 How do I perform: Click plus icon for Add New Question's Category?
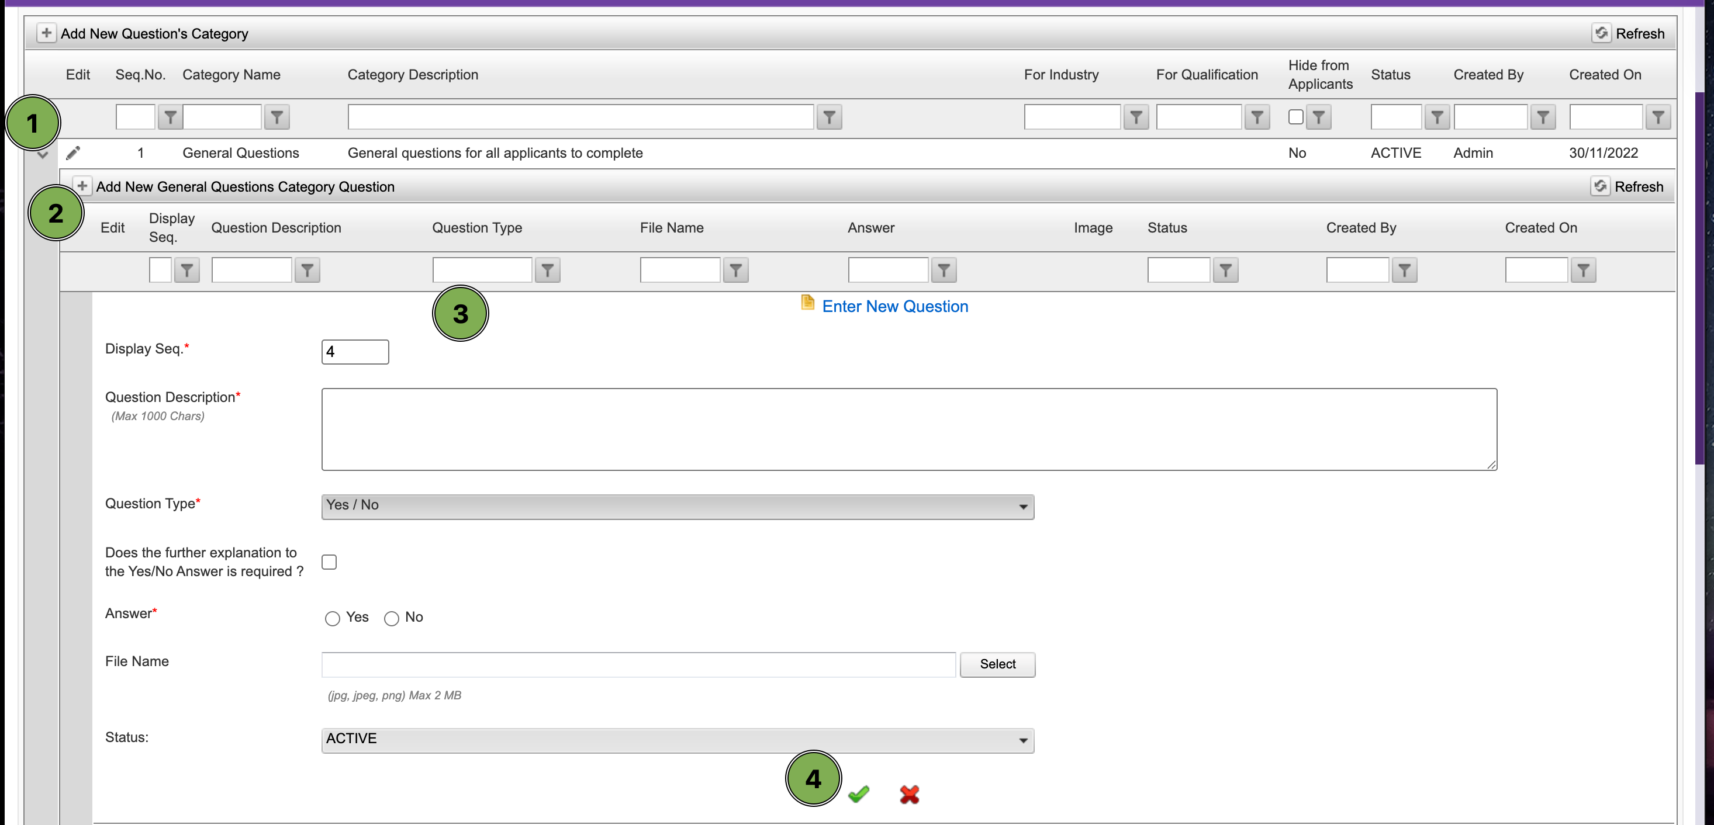tap(46, 33)
